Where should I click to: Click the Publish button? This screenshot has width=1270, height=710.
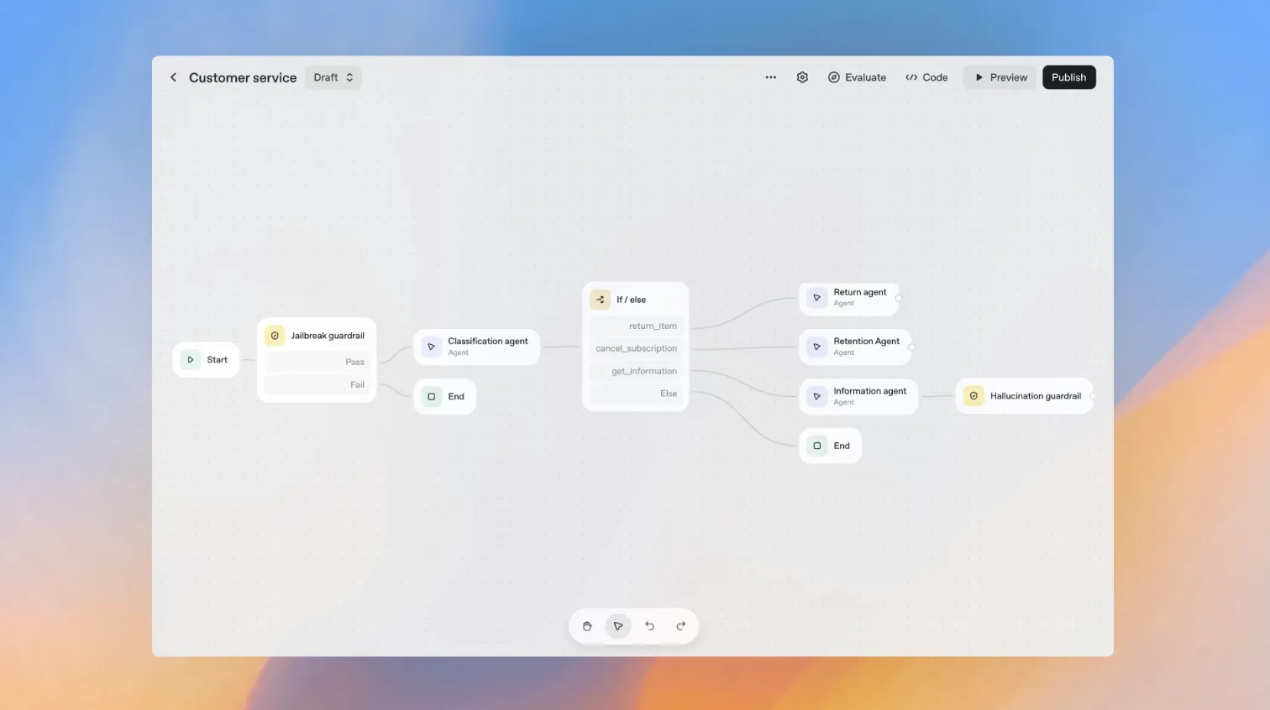coord(1068,77)
